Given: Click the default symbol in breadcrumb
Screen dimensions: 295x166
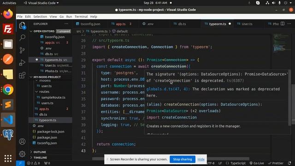Looking at the screenshot, I should coord(120,31).
